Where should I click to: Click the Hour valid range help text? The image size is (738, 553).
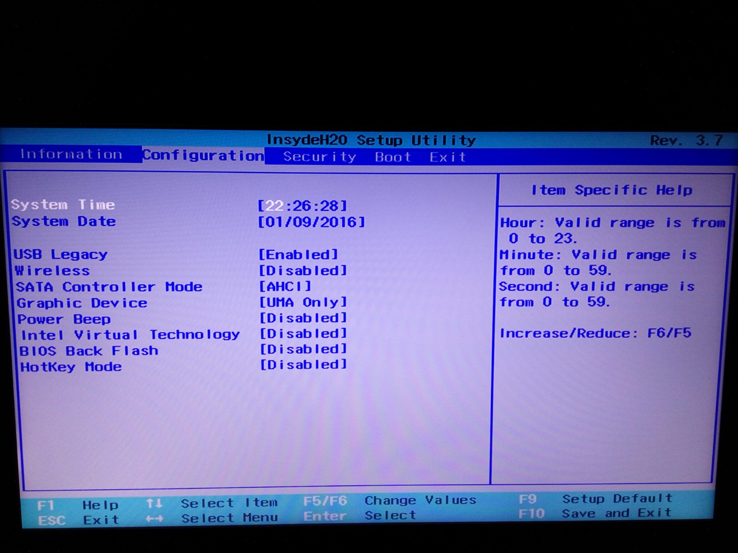(x=613, y=231)
